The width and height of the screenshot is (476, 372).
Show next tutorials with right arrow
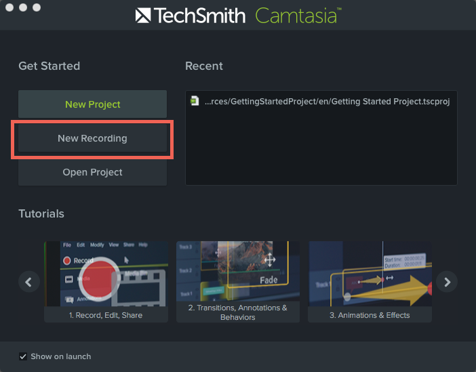click(447, 282)
